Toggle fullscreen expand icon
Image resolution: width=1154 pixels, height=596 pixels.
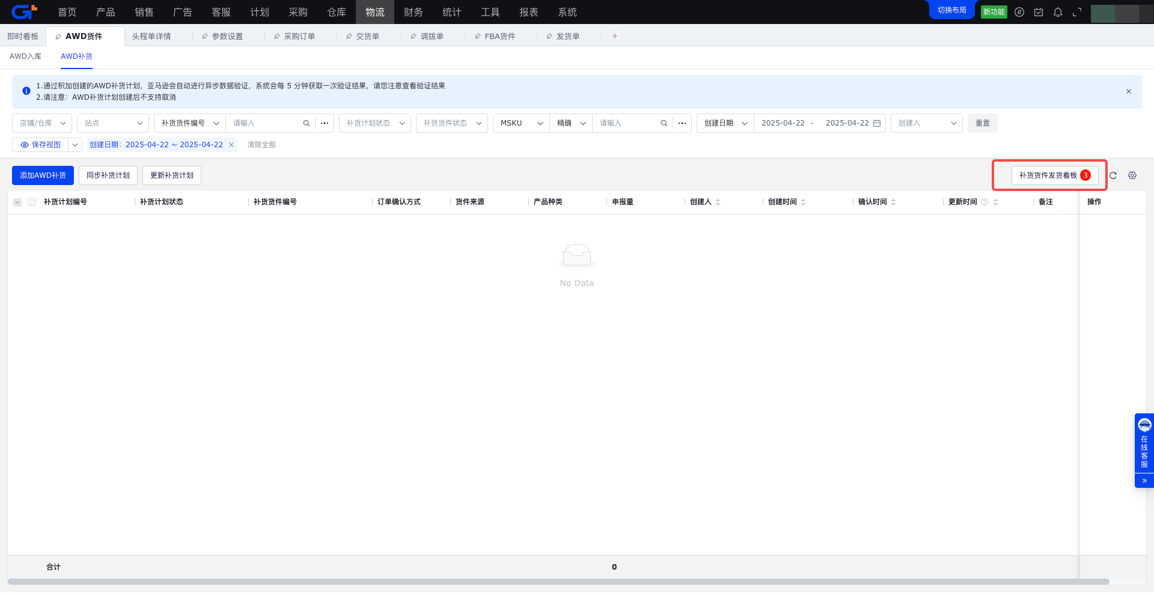(1077, 12)
